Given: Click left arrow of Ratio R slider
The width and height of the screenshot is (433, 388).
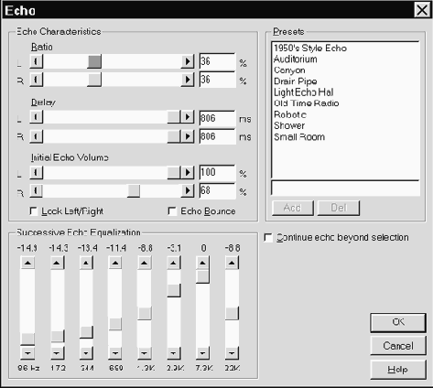Looking at the screenshot, I should [37, 80].
